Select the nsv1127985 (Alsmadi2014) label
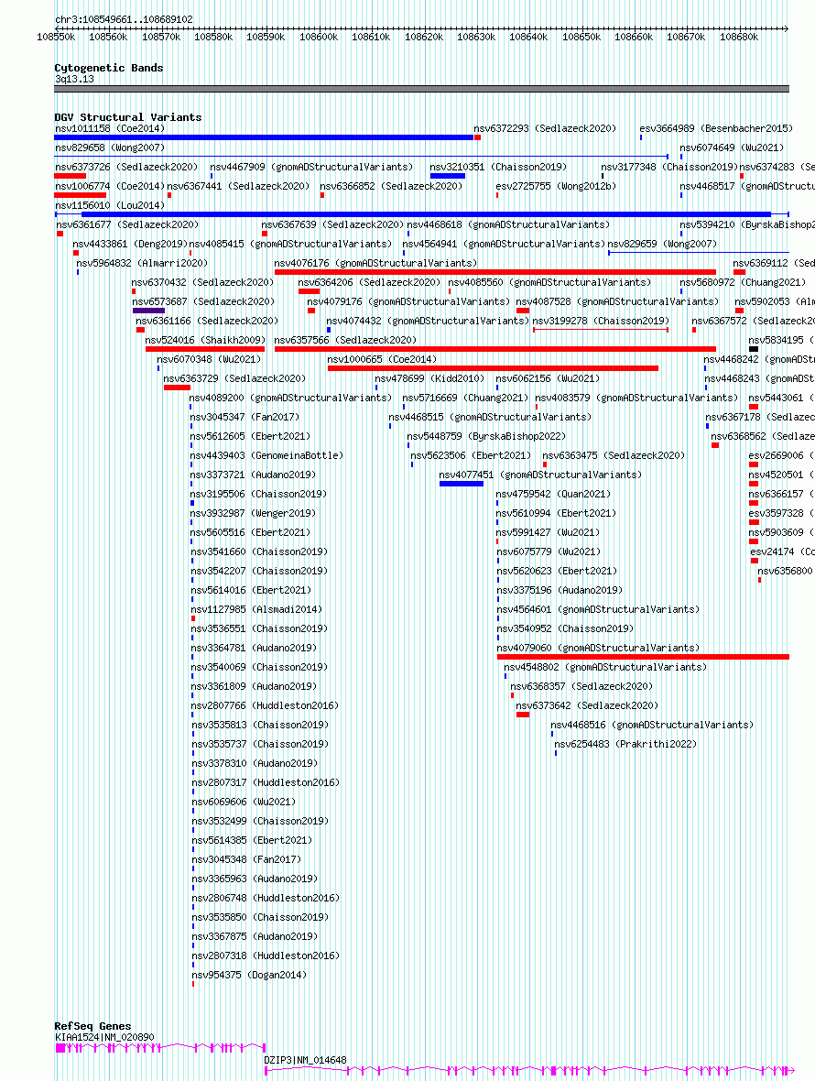The image size is (815, 1081). click(x=256, y=612)
